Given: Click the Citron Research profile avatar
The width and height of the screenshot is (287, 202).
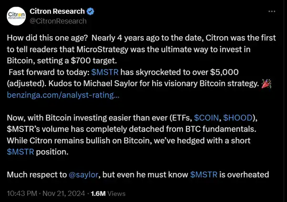Looking at the screenshot, I should click(16, 16).
